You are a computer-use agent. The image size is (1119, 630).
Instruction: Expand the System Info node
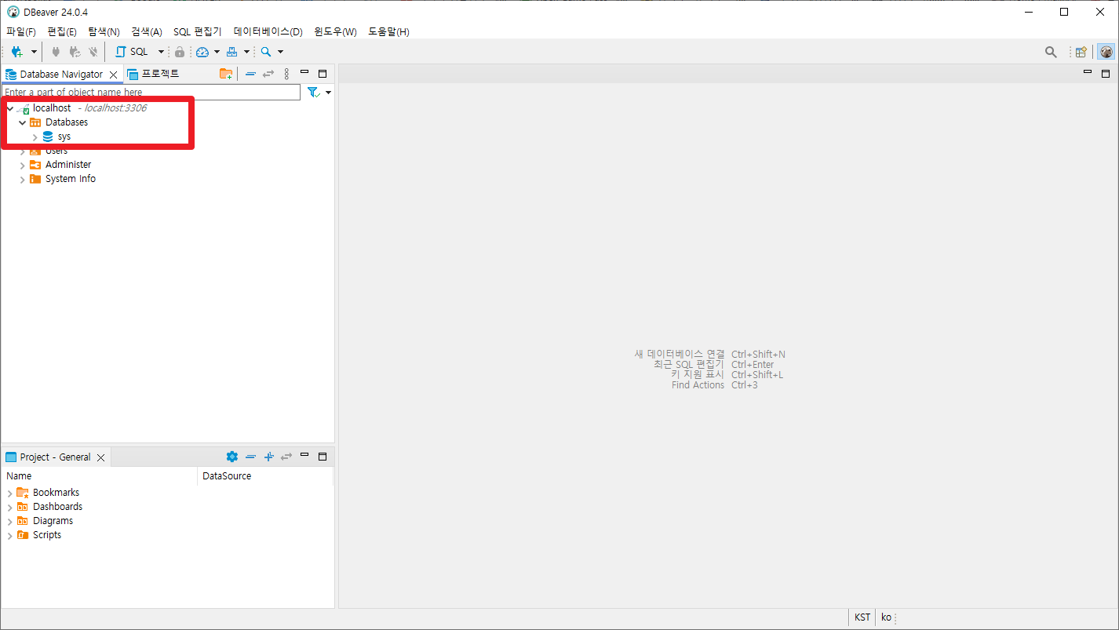[x=23, y=179]
